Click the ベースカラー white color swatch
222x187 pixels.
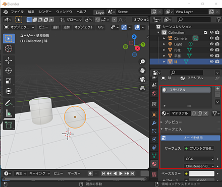[x=202, y=173]
